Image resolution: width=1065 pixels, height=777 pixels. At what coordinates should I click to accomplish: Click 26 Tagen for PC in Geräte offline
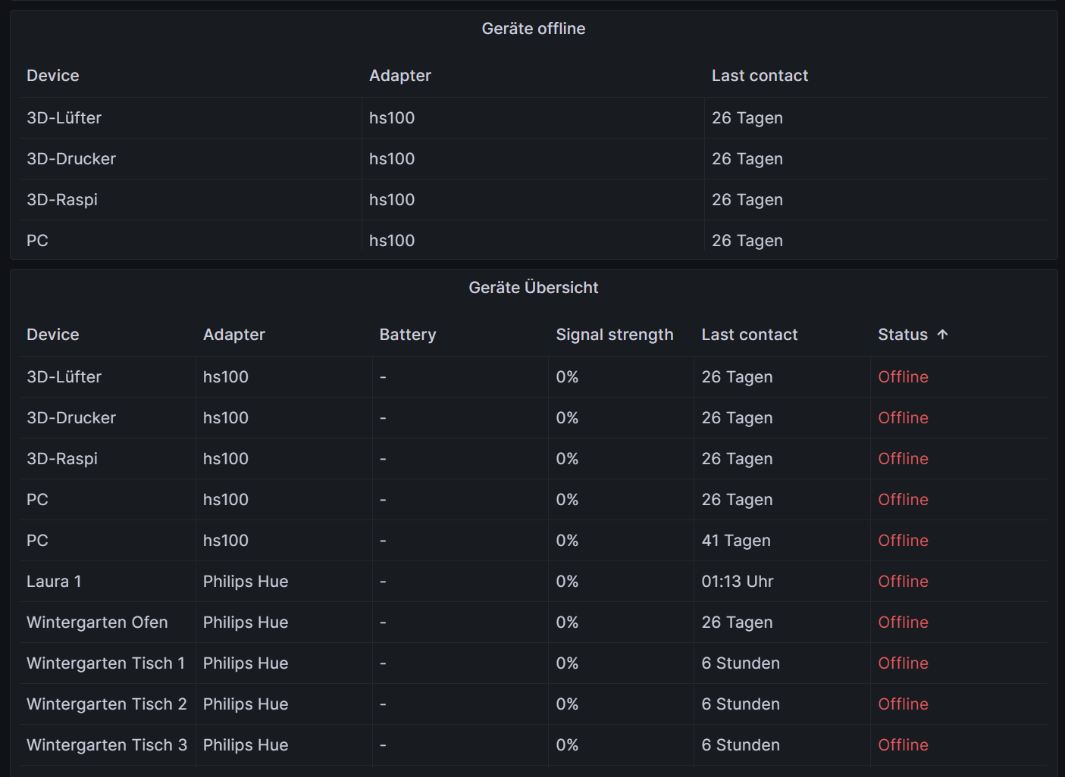pyautogui.click(x=747, y=241)
